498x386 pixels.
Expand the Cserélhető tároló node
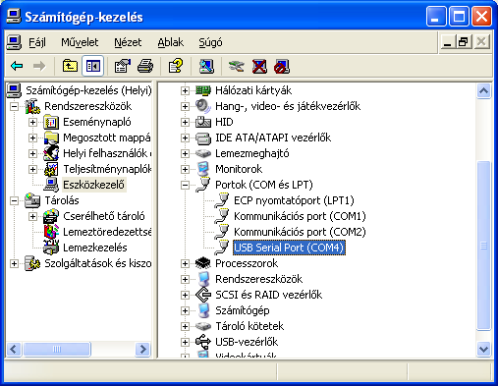click(32, 216)
